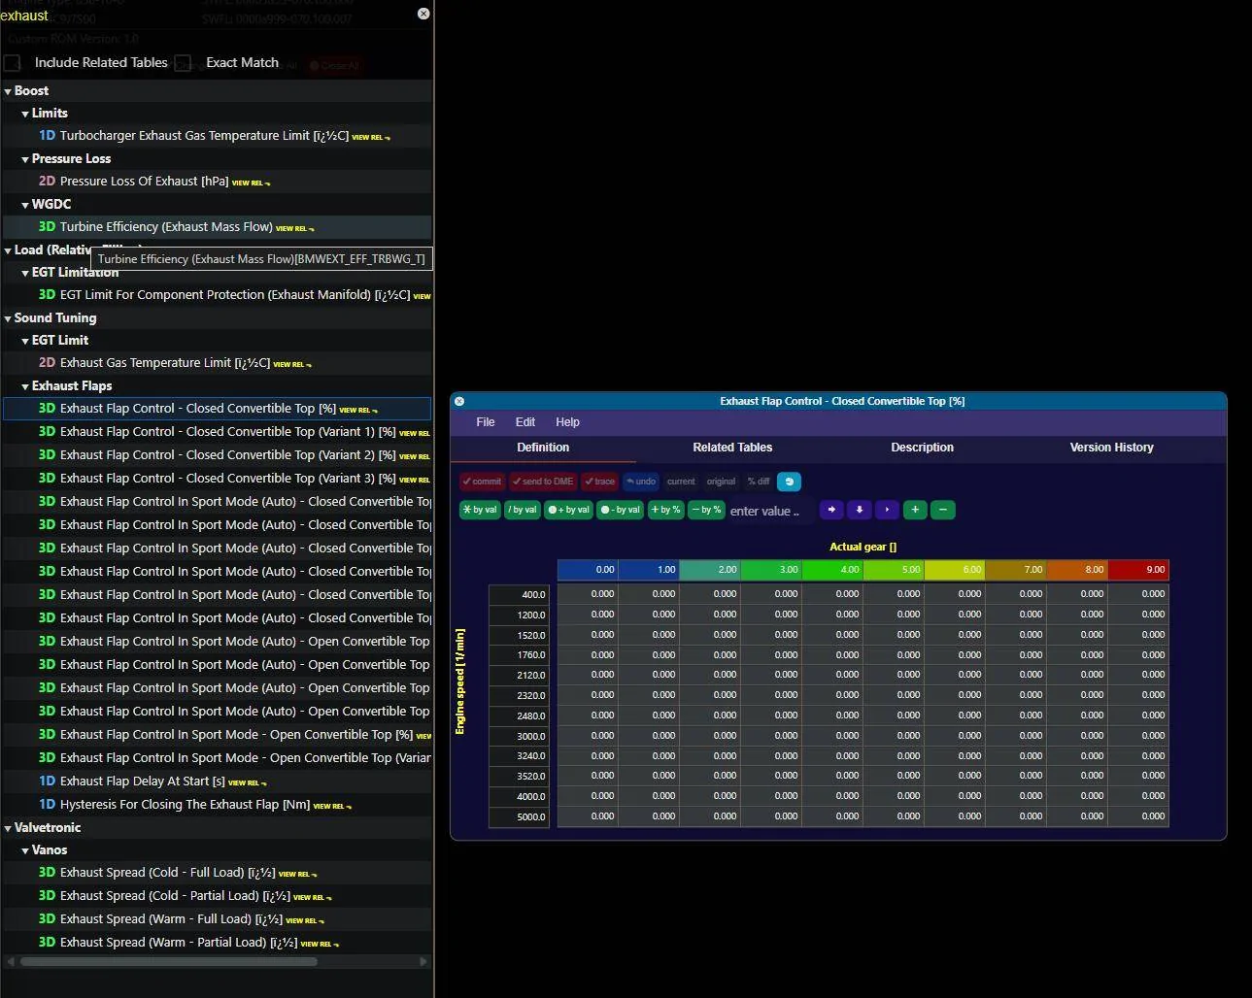Click the + by val button
This screenshot has height=998, width=1252.
pos(568,510)
